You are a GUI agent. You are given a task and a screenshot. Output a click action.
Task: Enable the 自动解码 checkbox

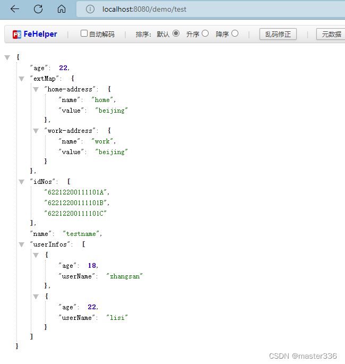(84, 33)
